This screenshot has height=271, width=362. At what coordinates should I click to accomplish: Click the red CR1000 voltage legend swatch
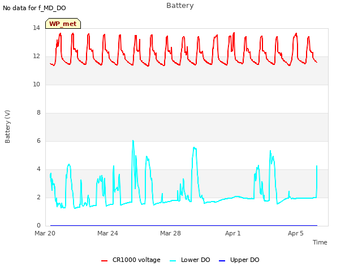[x=104, y=261]
